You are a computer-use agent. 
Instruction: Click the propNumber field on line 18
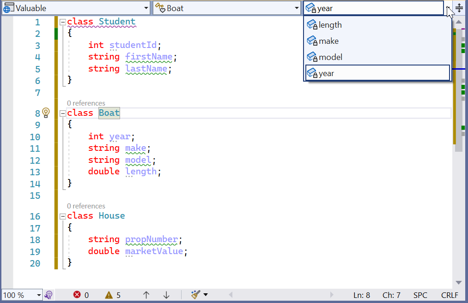point(152,239)
